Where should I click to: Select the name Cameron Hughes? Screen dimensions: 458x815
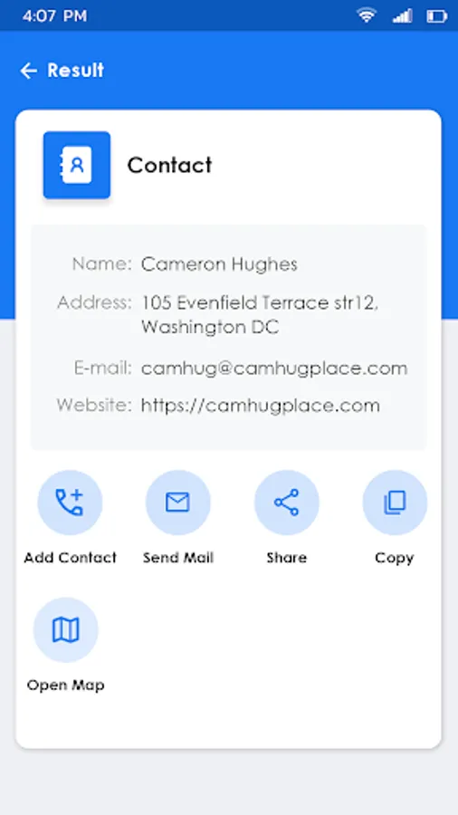pos(219,264)
